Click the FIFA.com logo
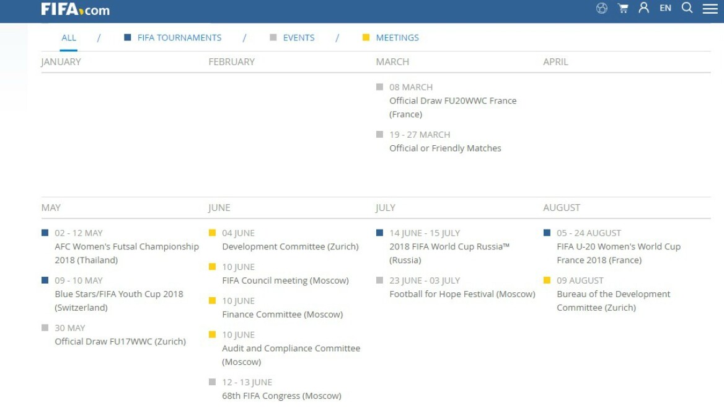Image resolution: width=724 pixels, height=407 pixels. click(x=75, y=9)
